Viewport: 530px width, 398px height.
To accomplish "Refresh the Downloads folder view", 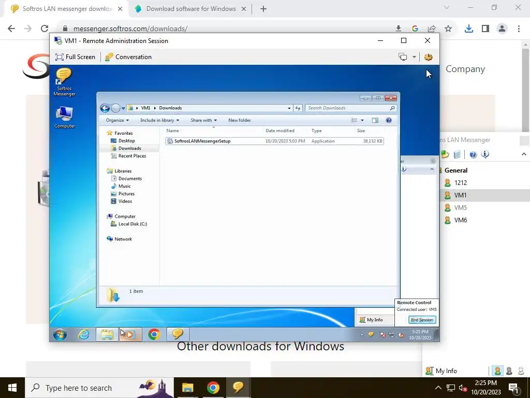I will click(x=298, y=108).
